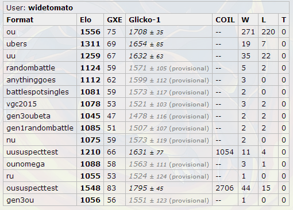Click Elo value 1556
Image resolution: width=293 pixels, height=210 pixels.
click(x=90, y=32)
